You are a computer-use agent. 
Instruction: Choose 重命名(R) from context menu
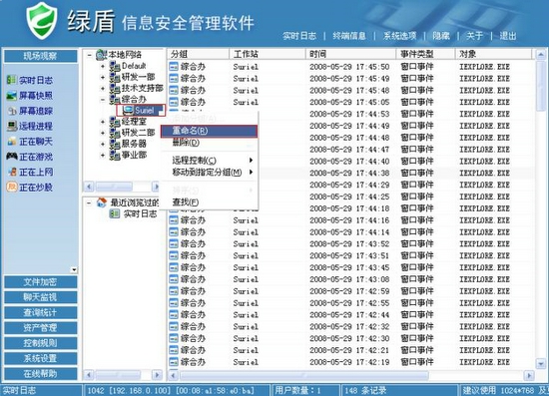(209, 131)
